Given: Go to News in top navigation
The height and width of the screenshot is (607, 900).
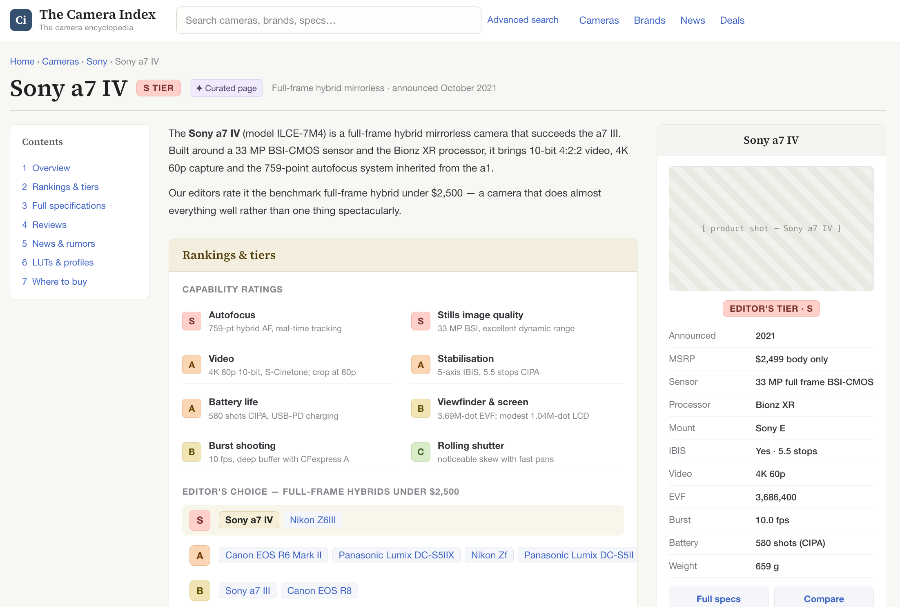Looking at the screenshot, I should (693, 20).
